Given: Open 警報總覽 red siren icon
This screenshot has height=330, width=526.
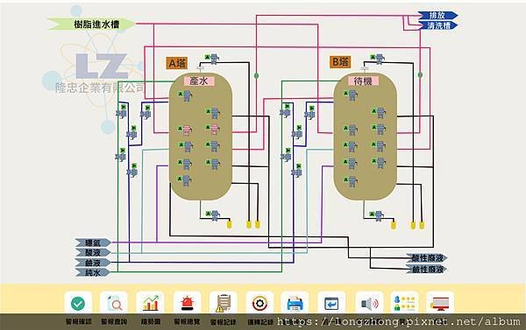Looking at the screenshot, I should click(x=188, y=304).
